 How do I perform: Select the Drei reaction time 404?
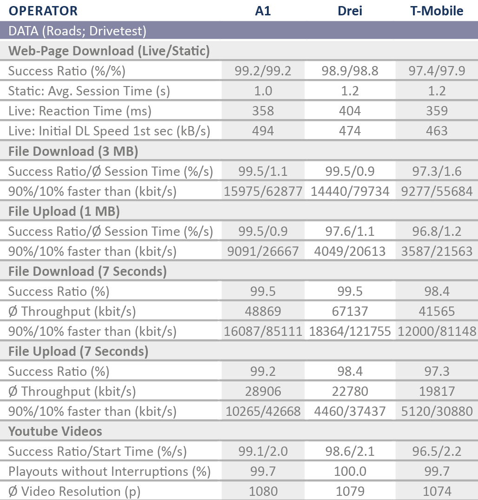point(350,111)
